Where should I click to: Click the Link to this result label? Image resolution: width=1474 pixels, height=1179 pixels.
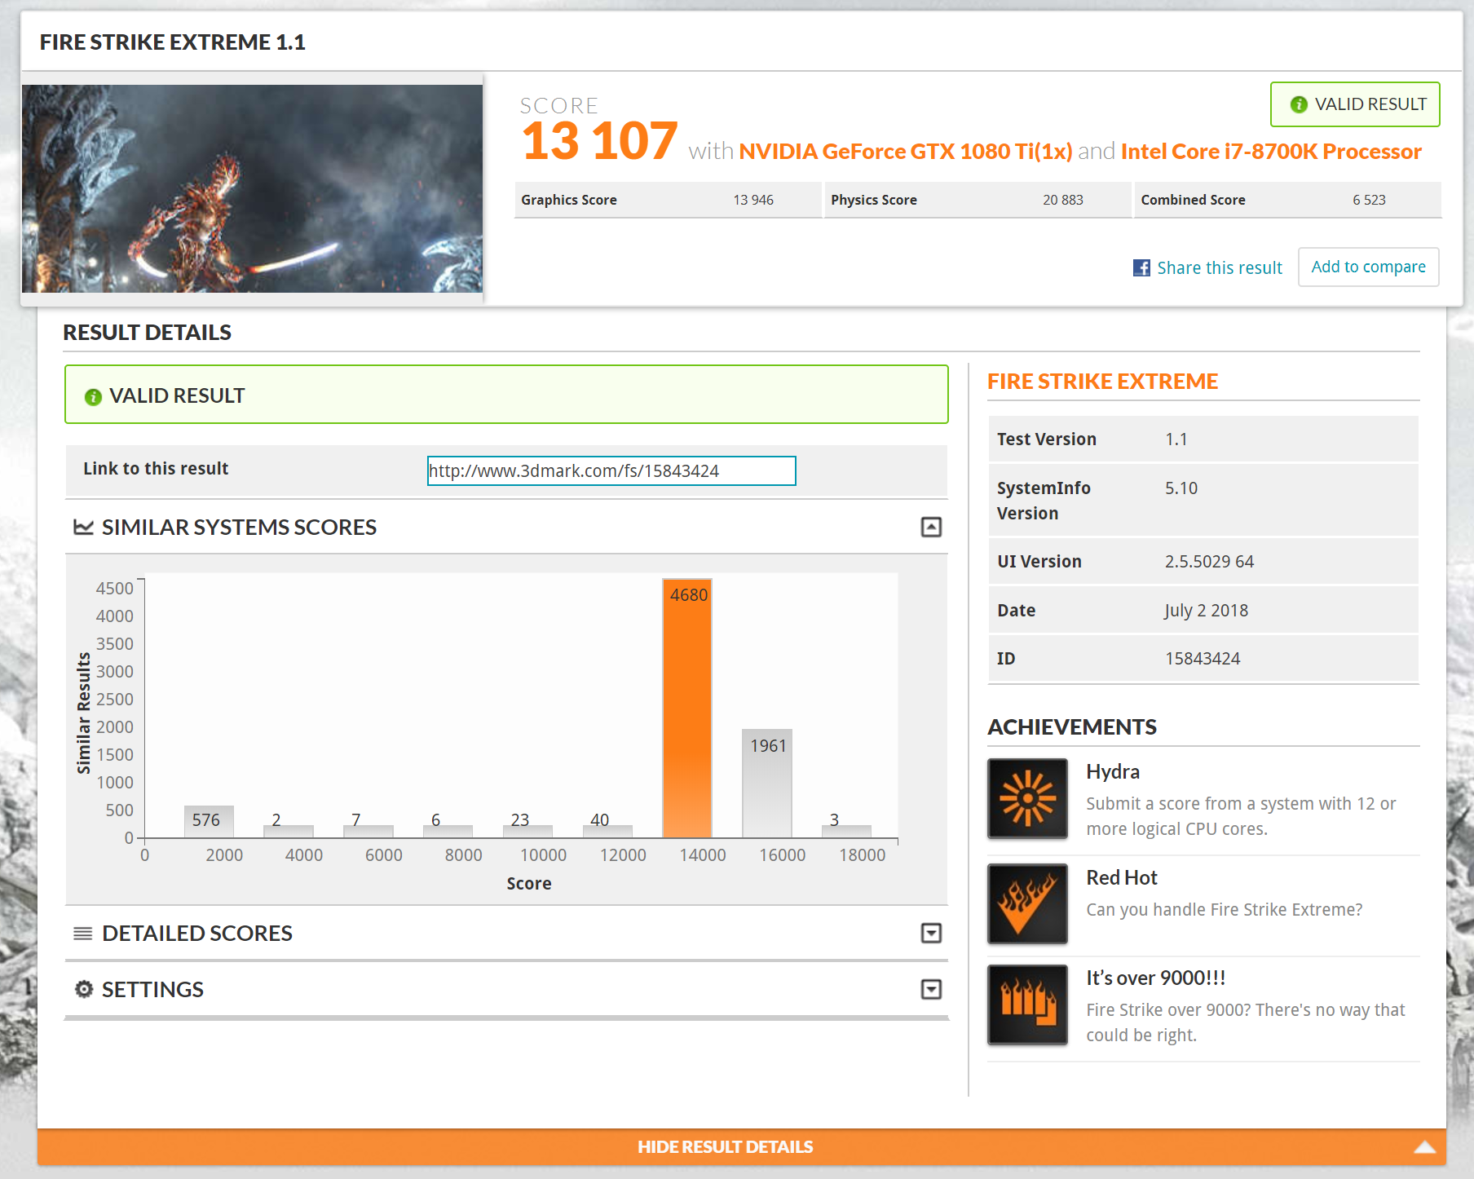156,468
